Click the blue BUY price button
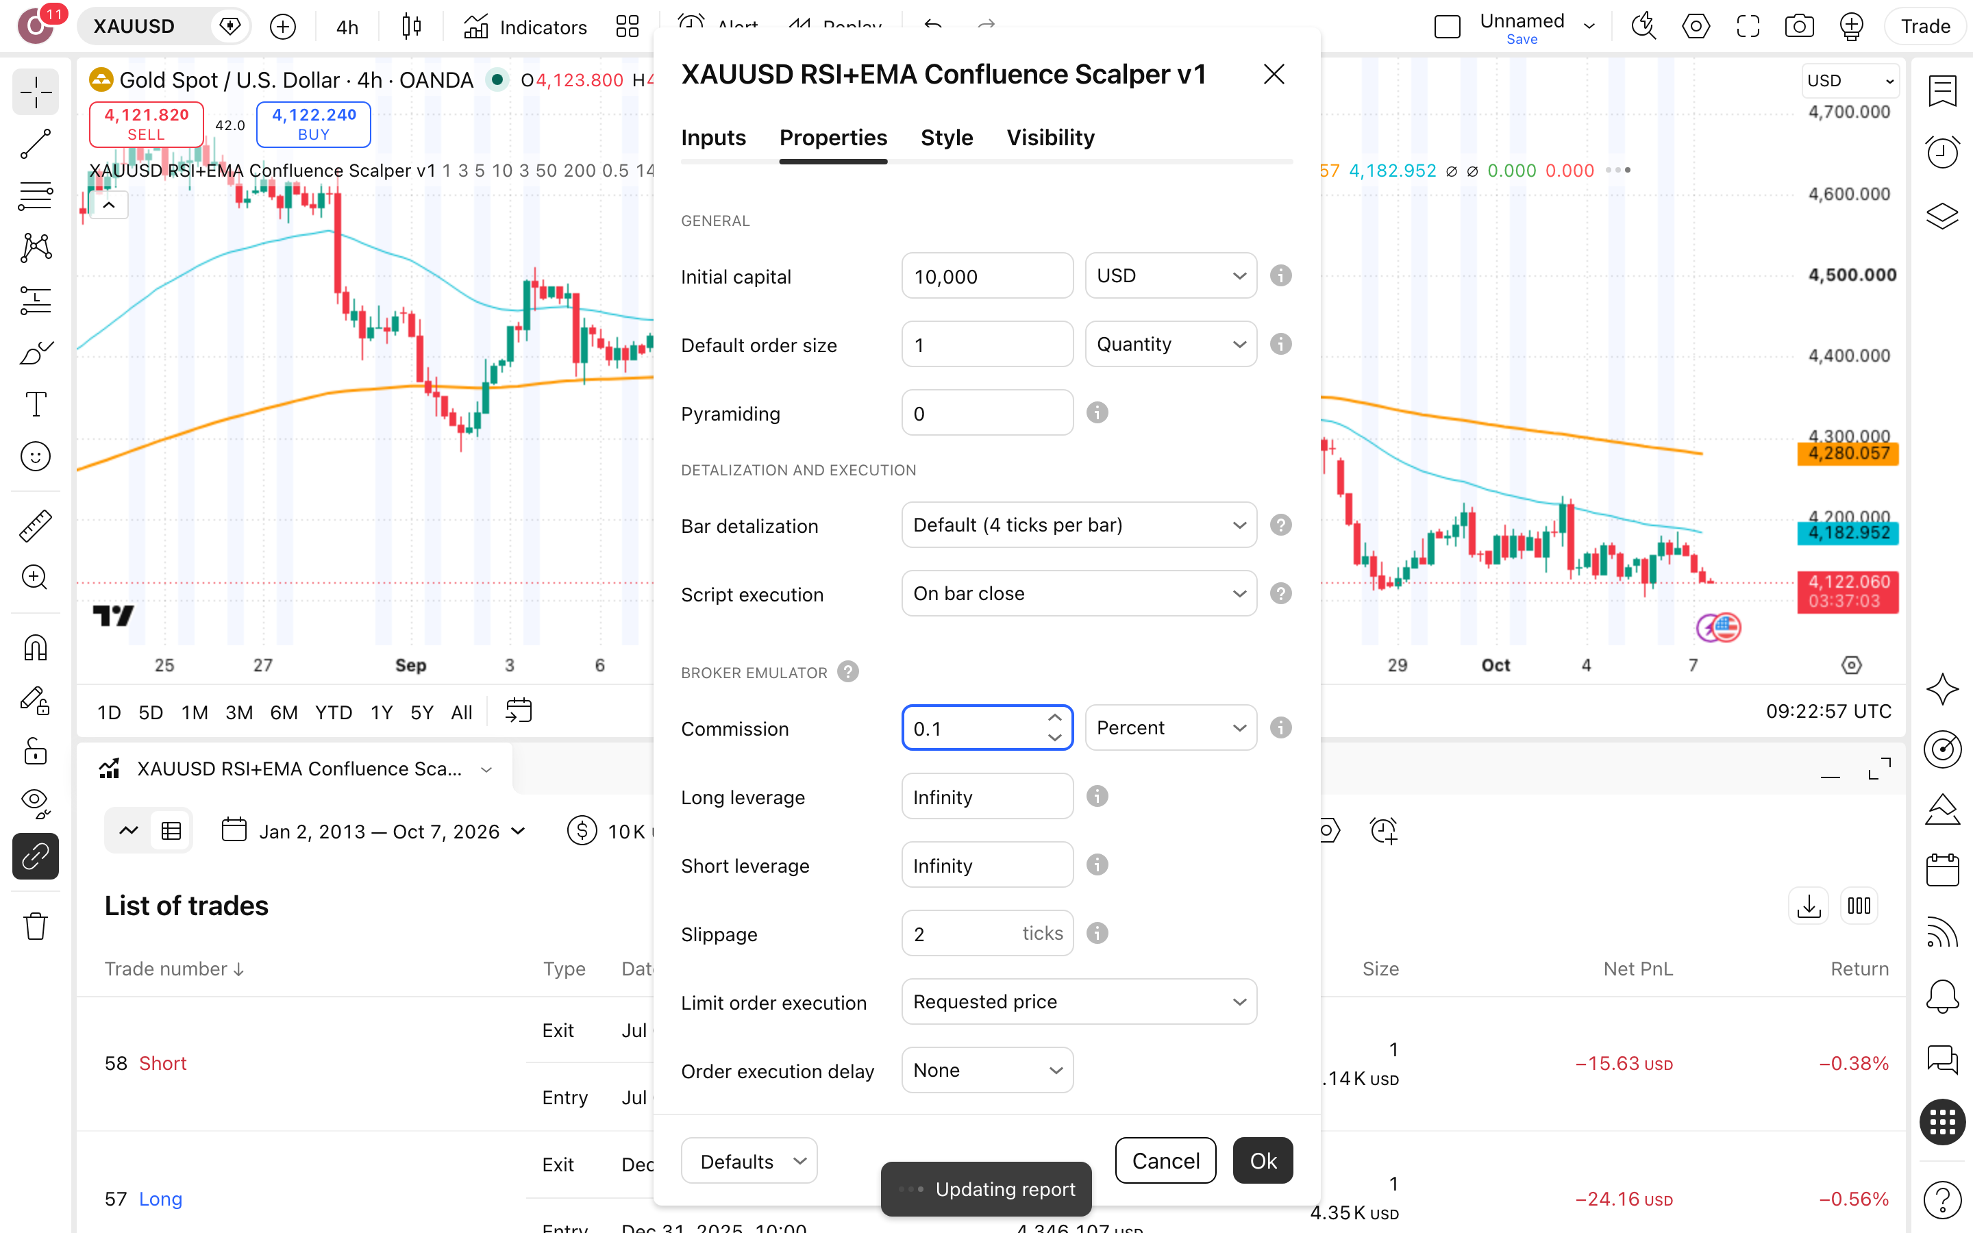 [x=314, y=124]
